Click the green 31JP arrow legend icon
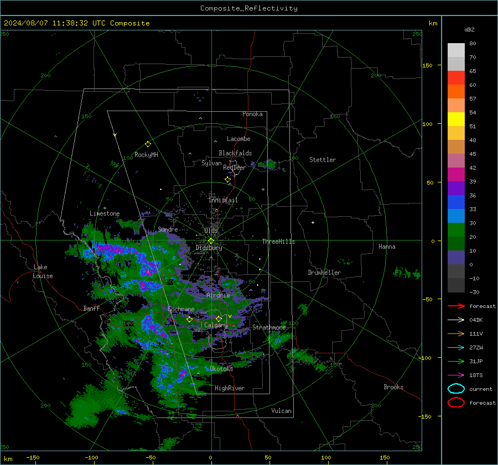Image resolution: width=498 pixels, height=465 pixels. click(456, 361)
